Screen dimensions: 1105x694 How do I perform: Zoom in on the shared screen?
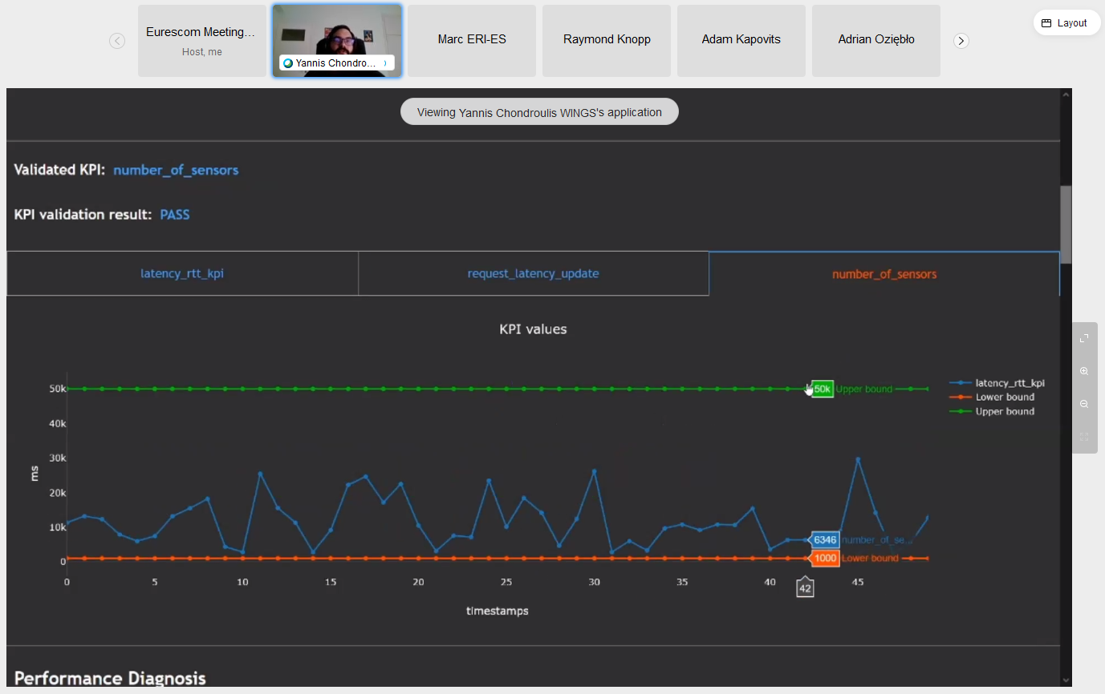coord(1084,371)
